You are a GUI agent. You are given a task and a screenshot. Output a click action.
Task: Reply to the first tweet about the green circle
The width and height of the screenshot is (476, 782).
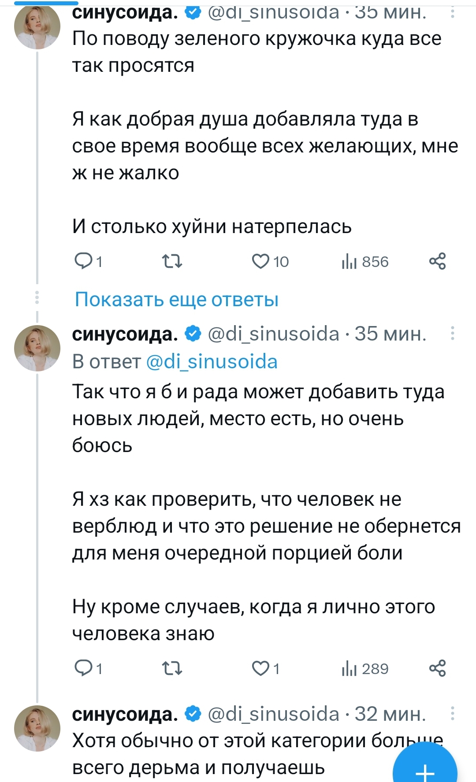click(83, 262)
